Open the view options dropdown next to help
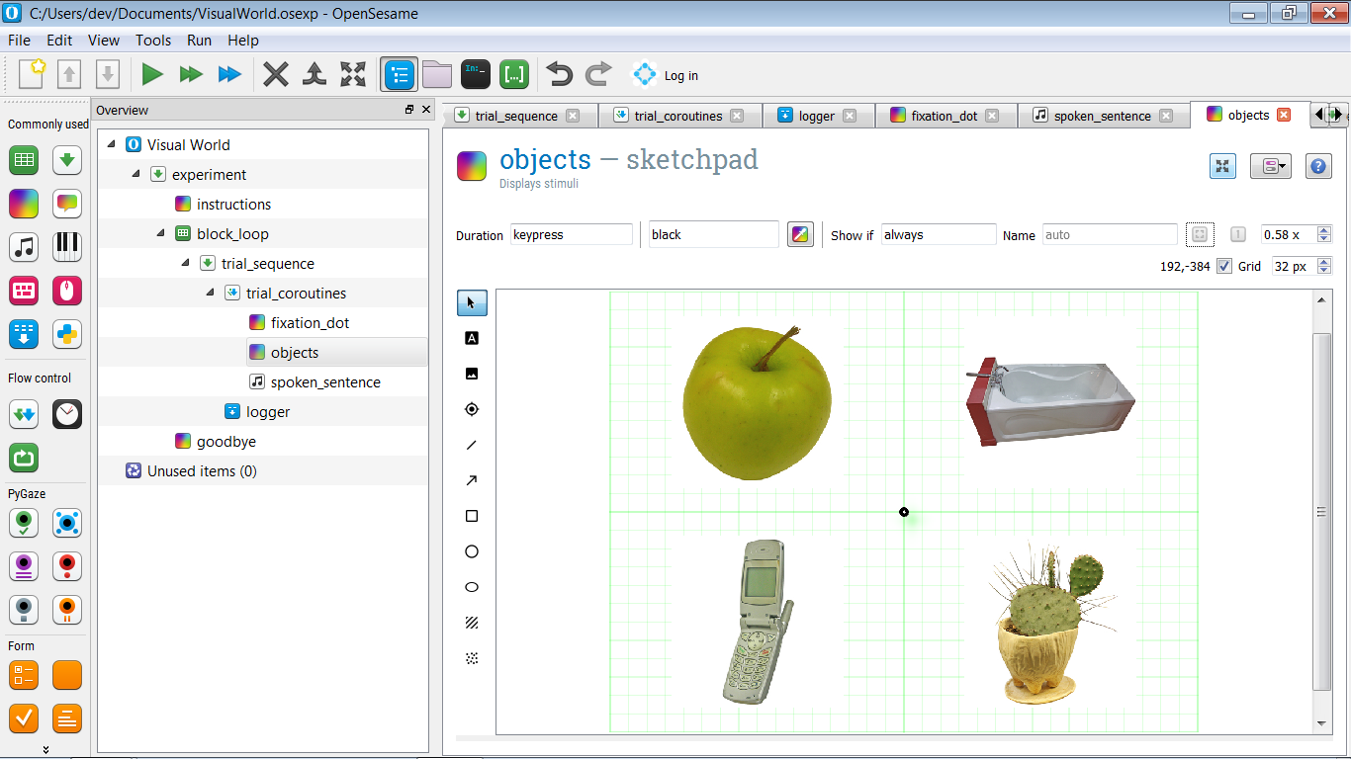Screen dimensions: 1351x759 point(1270,166)
